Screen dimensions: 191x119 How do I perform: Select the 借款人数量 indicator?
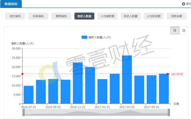coord(84,16)
